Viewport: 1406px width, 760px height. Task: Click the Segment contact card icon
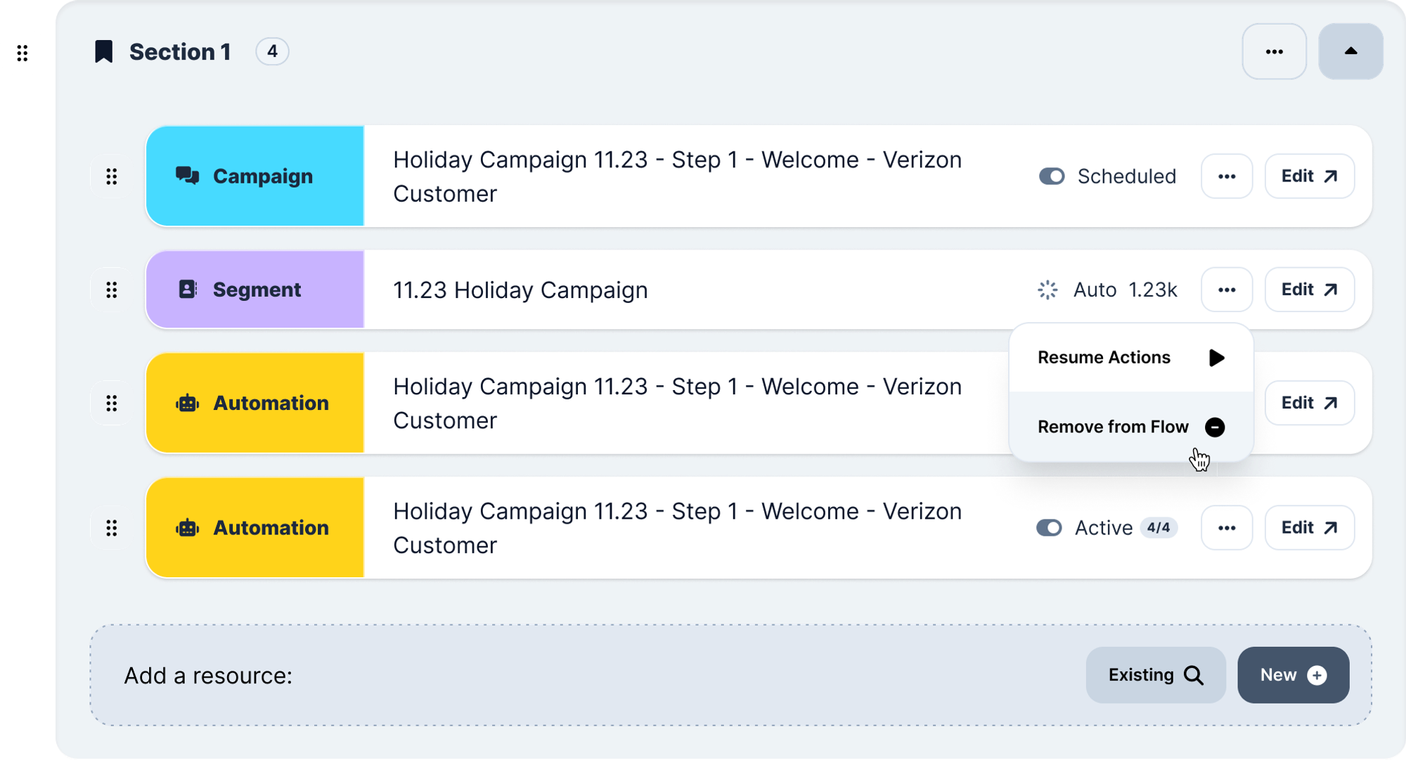coord(188,290)
